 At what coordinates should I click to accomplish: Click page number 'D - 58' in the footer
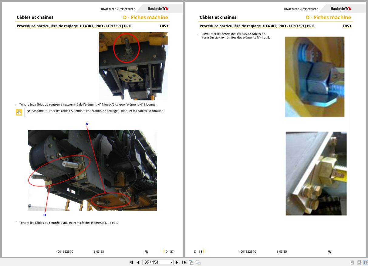coord(198,251)
